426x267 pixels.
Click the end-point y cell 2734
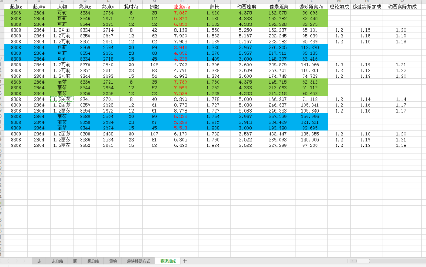(x=108, y=13)
